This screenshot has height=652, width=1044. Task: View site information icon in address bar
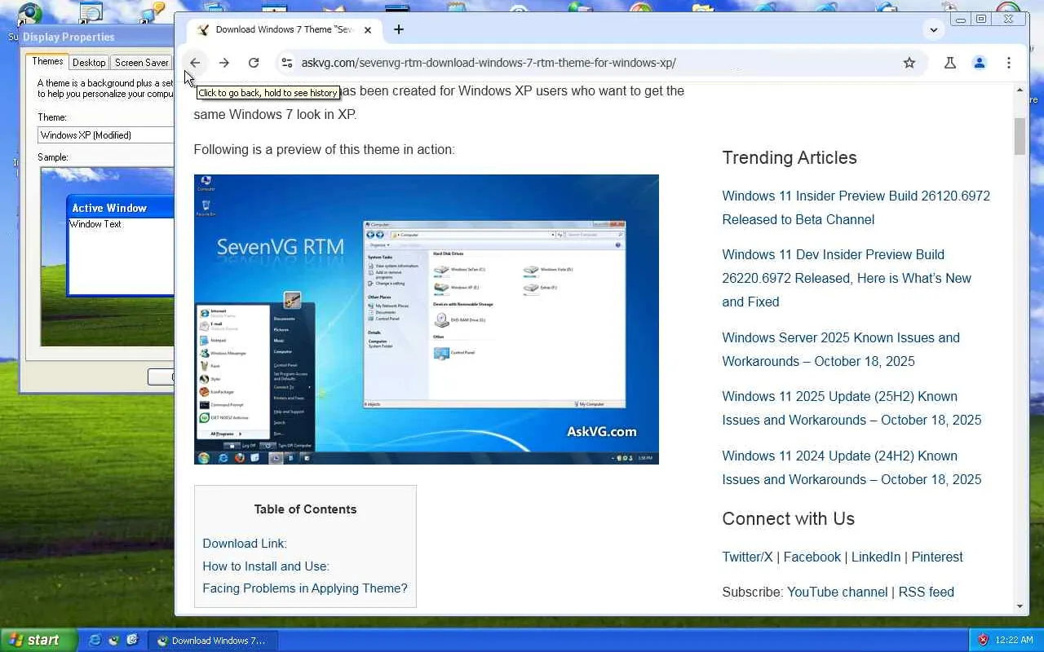pos(286,63)
